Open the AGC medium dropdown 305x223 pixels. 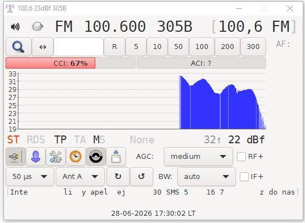(x=198, y=157)
